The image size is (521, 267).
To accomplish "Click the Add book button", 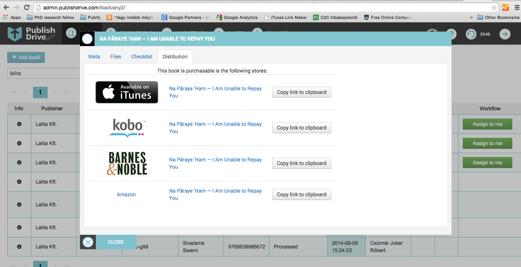I will pos(26,57).
